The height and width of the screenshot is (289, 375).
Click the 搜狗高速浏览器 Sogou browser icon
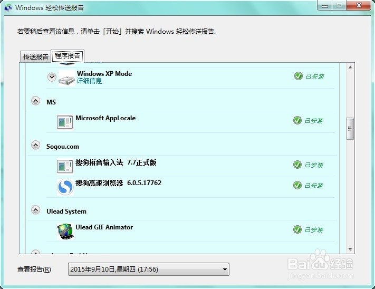(65, 187)
